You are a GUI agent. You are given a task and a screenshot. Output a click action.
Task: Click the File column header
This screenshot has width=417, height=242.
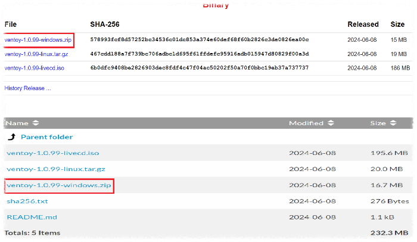click(x=11, y=24)
